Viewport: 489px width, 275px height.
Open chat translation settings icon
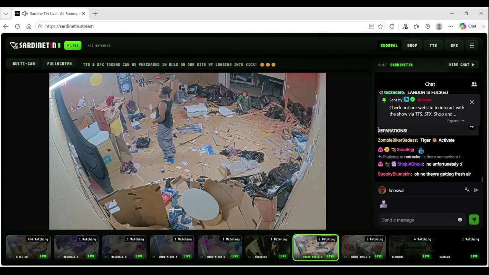[467, 190]
